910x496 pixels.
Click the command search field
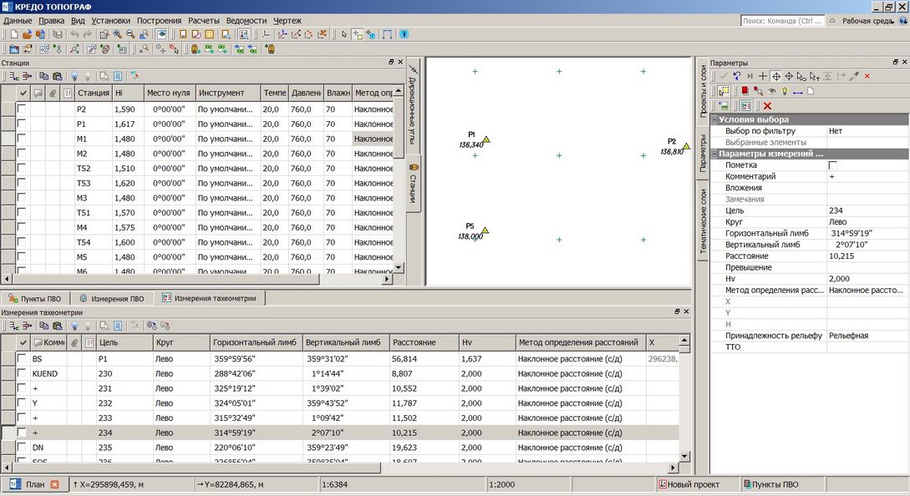coord(781,20)
